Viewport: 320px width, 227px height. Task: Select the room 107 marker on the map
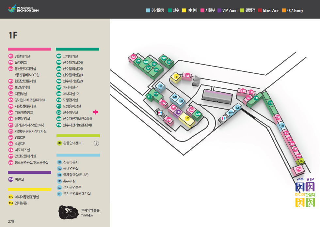point(164,58)
